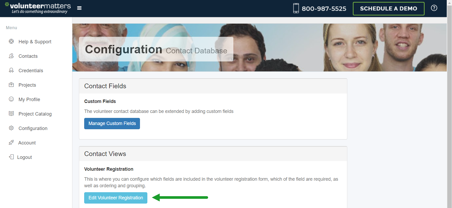This screenshot has width=452, height=208.
Task: Open the help question mark icon
Action: 434,8
